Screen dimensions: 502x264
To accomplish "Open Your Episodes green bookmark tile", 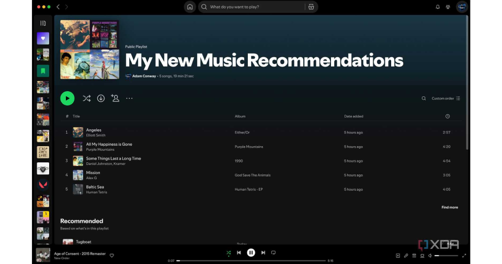I will click(x=43, y=71).
